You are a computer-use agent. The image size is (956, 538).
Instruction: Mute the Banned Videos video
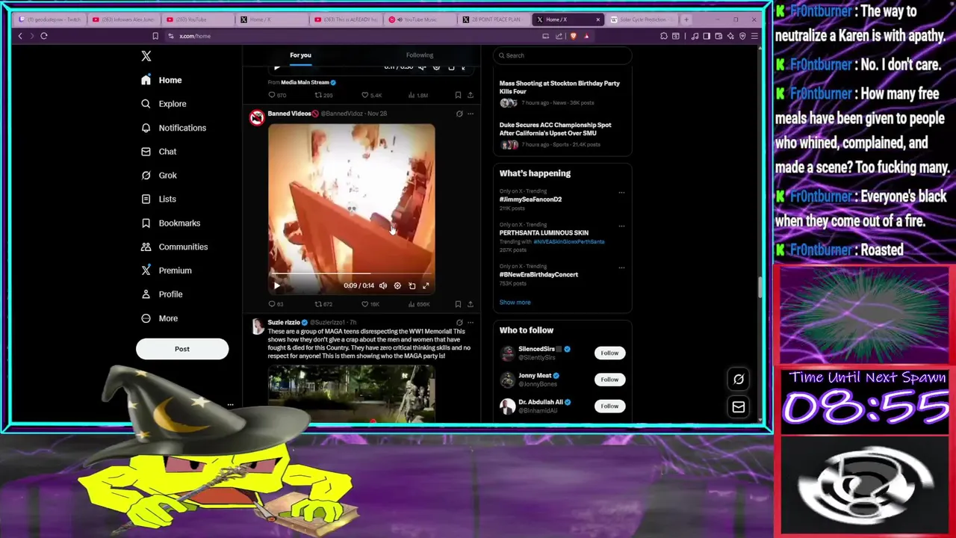tap(383, 285)
